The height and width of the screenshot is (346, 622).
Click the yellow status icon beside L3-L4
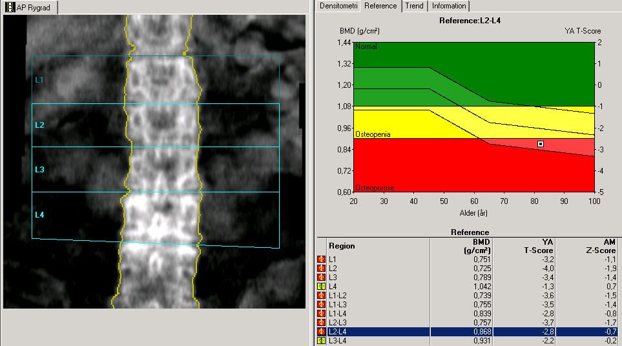(x=321, y=341)
